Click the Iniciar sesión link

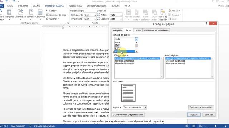point(223,6)
